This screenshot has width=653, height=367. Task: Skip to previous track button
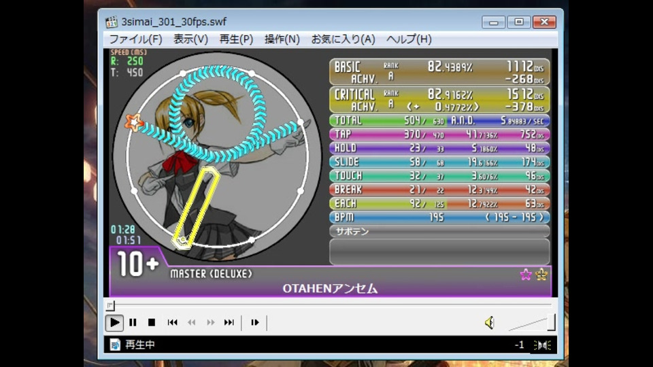point(172,322)
